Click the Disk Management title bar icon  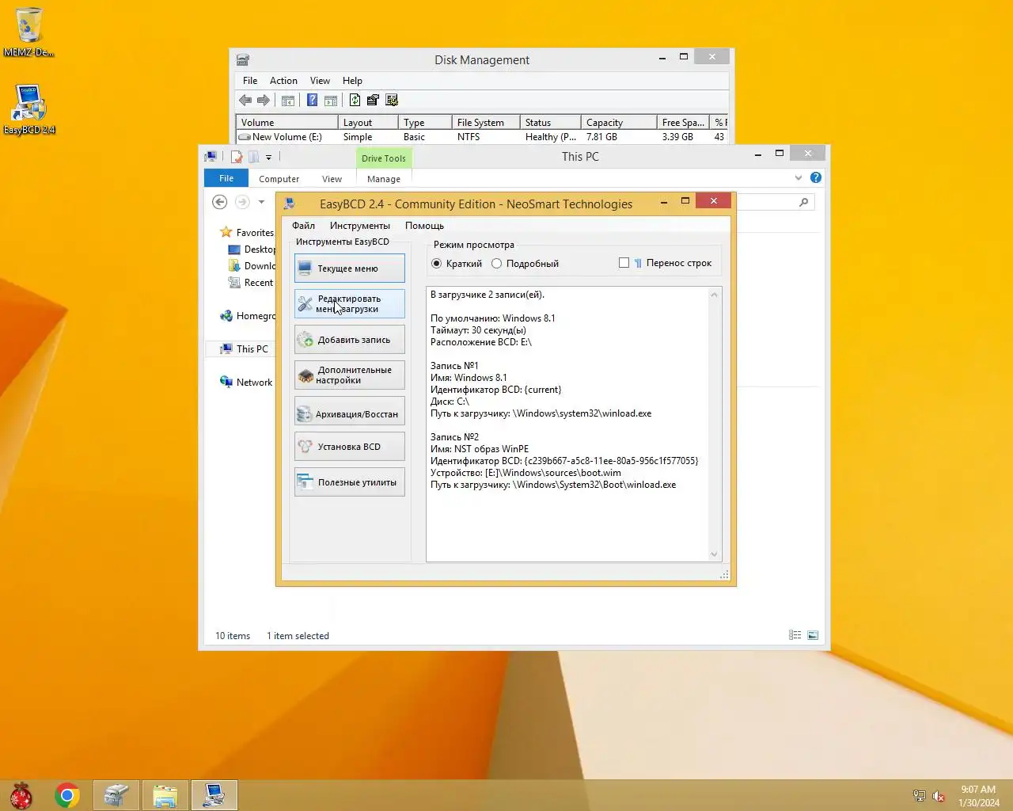[243, 59]
